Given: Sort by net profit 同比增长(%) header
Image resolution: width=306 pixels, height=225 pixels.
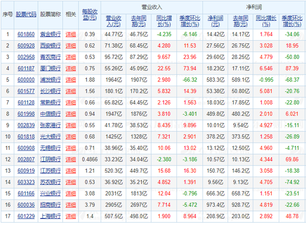Looking at the screenshot, I should 266,21.
